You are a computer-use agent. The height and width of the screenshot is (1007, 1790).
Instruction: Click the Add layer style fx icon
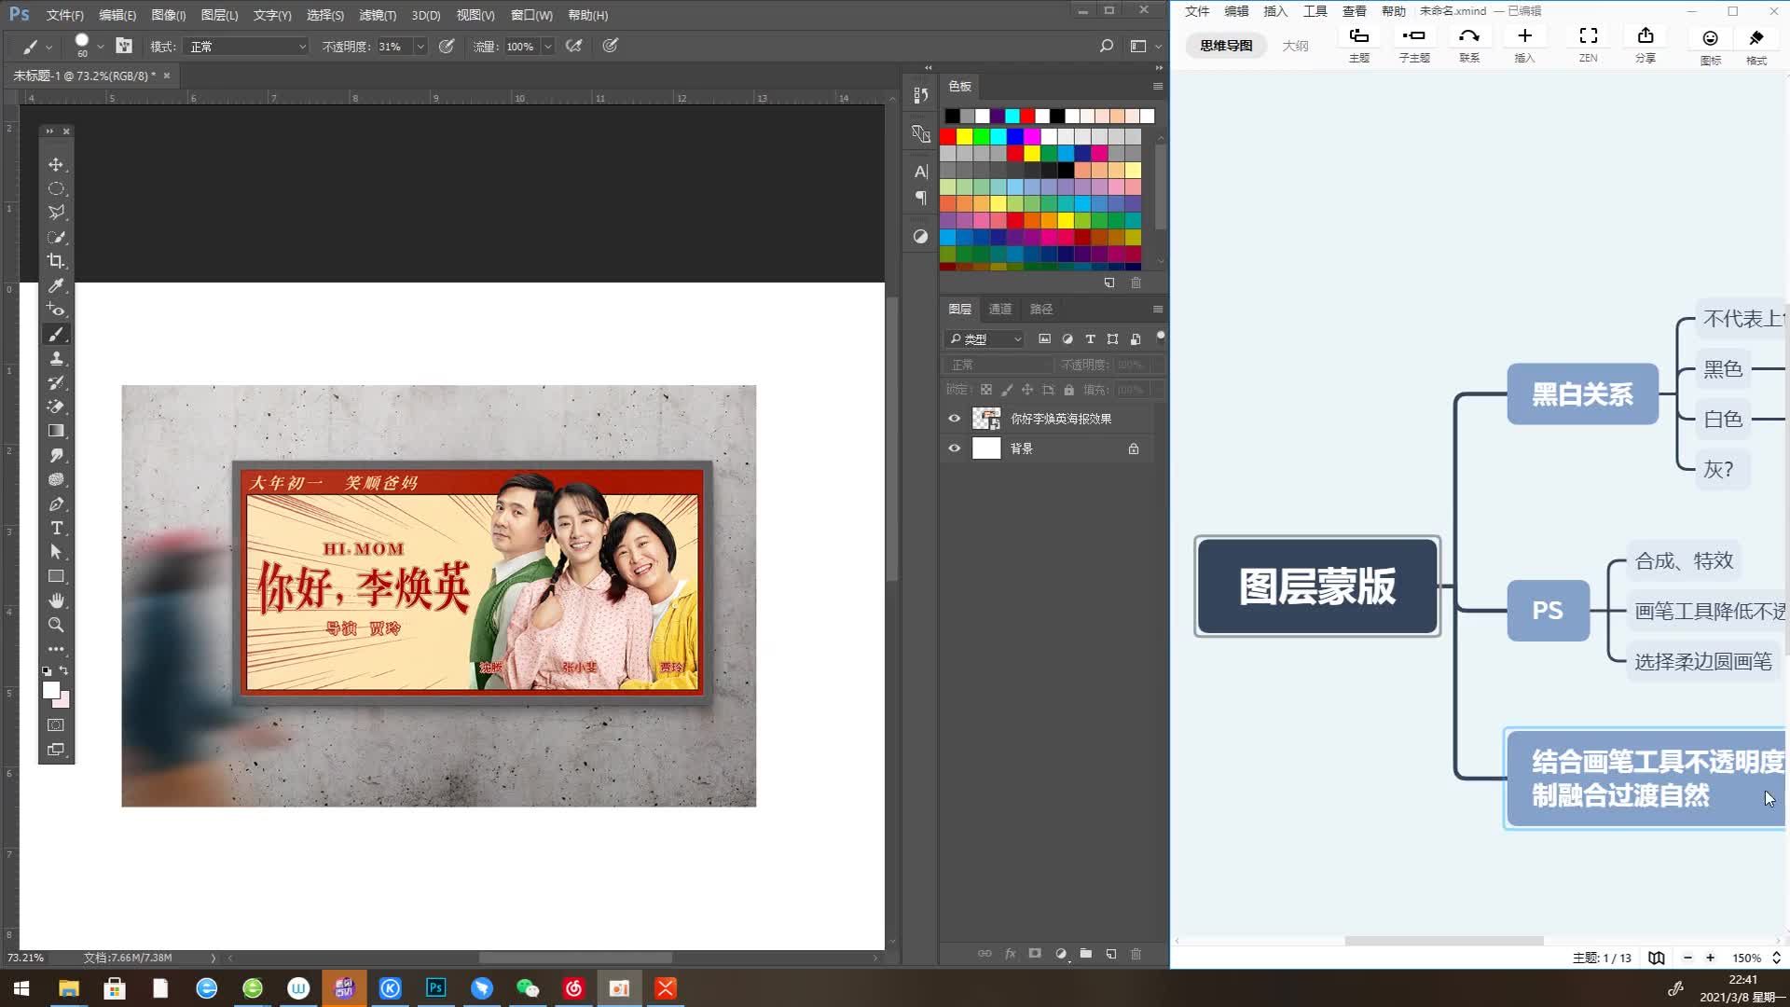(x=1010, y=954)
